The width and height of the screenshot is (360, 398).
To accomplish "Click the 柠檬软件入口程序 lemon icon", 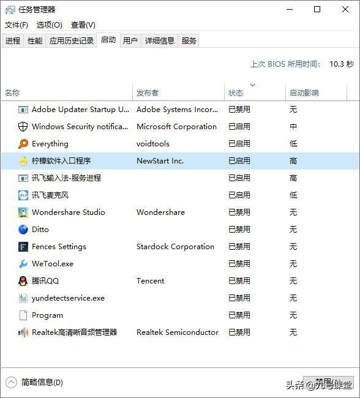I will pos(23,161).
